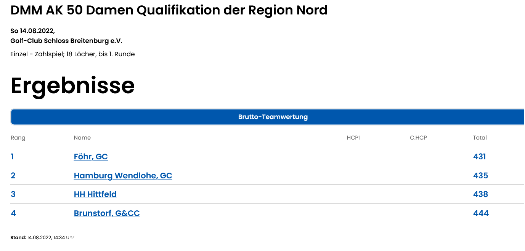525x251 pixels.
Task: Open the Hamburg Wendlohe, GC team link
Action: (x=123, y=176)
